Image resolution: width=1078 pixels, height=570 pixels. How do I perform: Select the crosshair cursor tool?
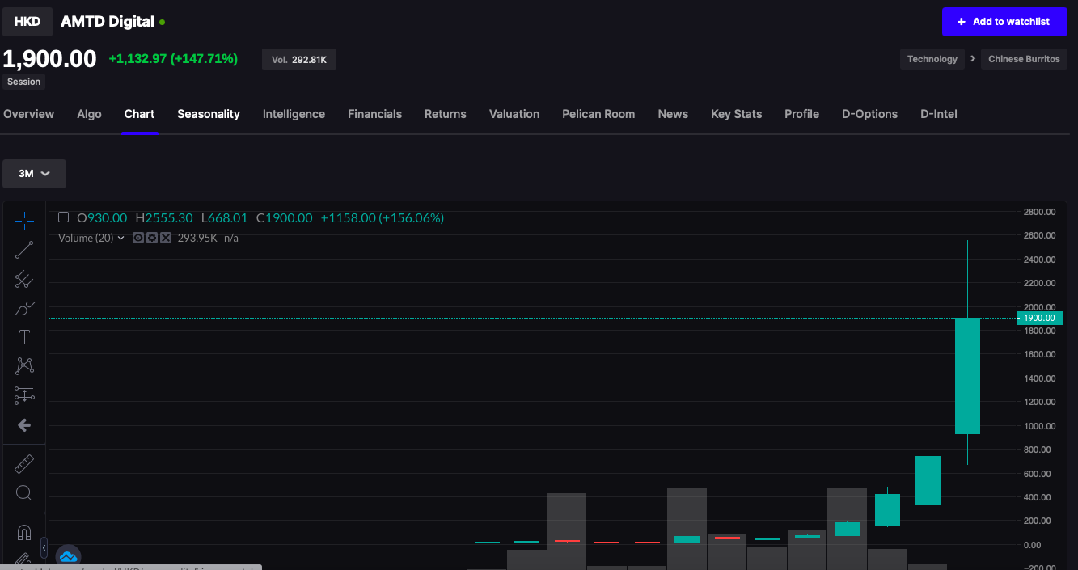pos(24,220)
